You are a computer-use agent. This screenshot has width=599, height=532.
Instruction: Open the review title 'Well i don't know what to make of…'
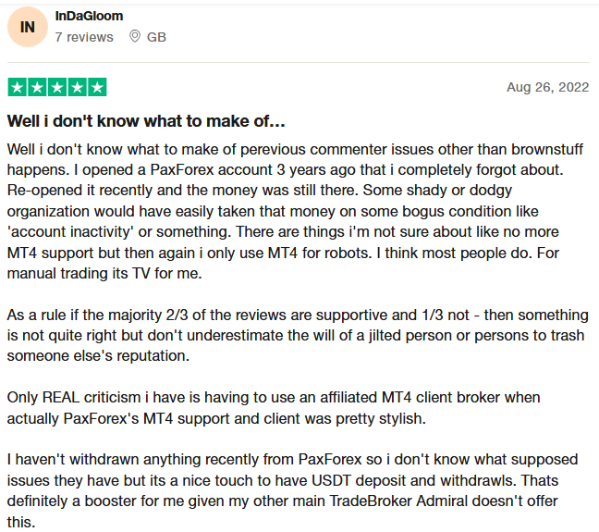tap(146, 121)
